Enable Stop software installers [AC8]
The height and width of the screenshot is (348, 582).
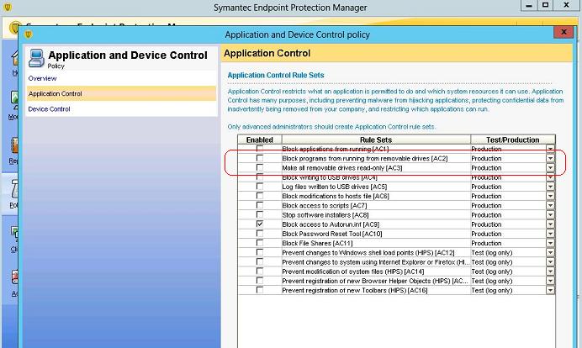click(x=260, y=215)
